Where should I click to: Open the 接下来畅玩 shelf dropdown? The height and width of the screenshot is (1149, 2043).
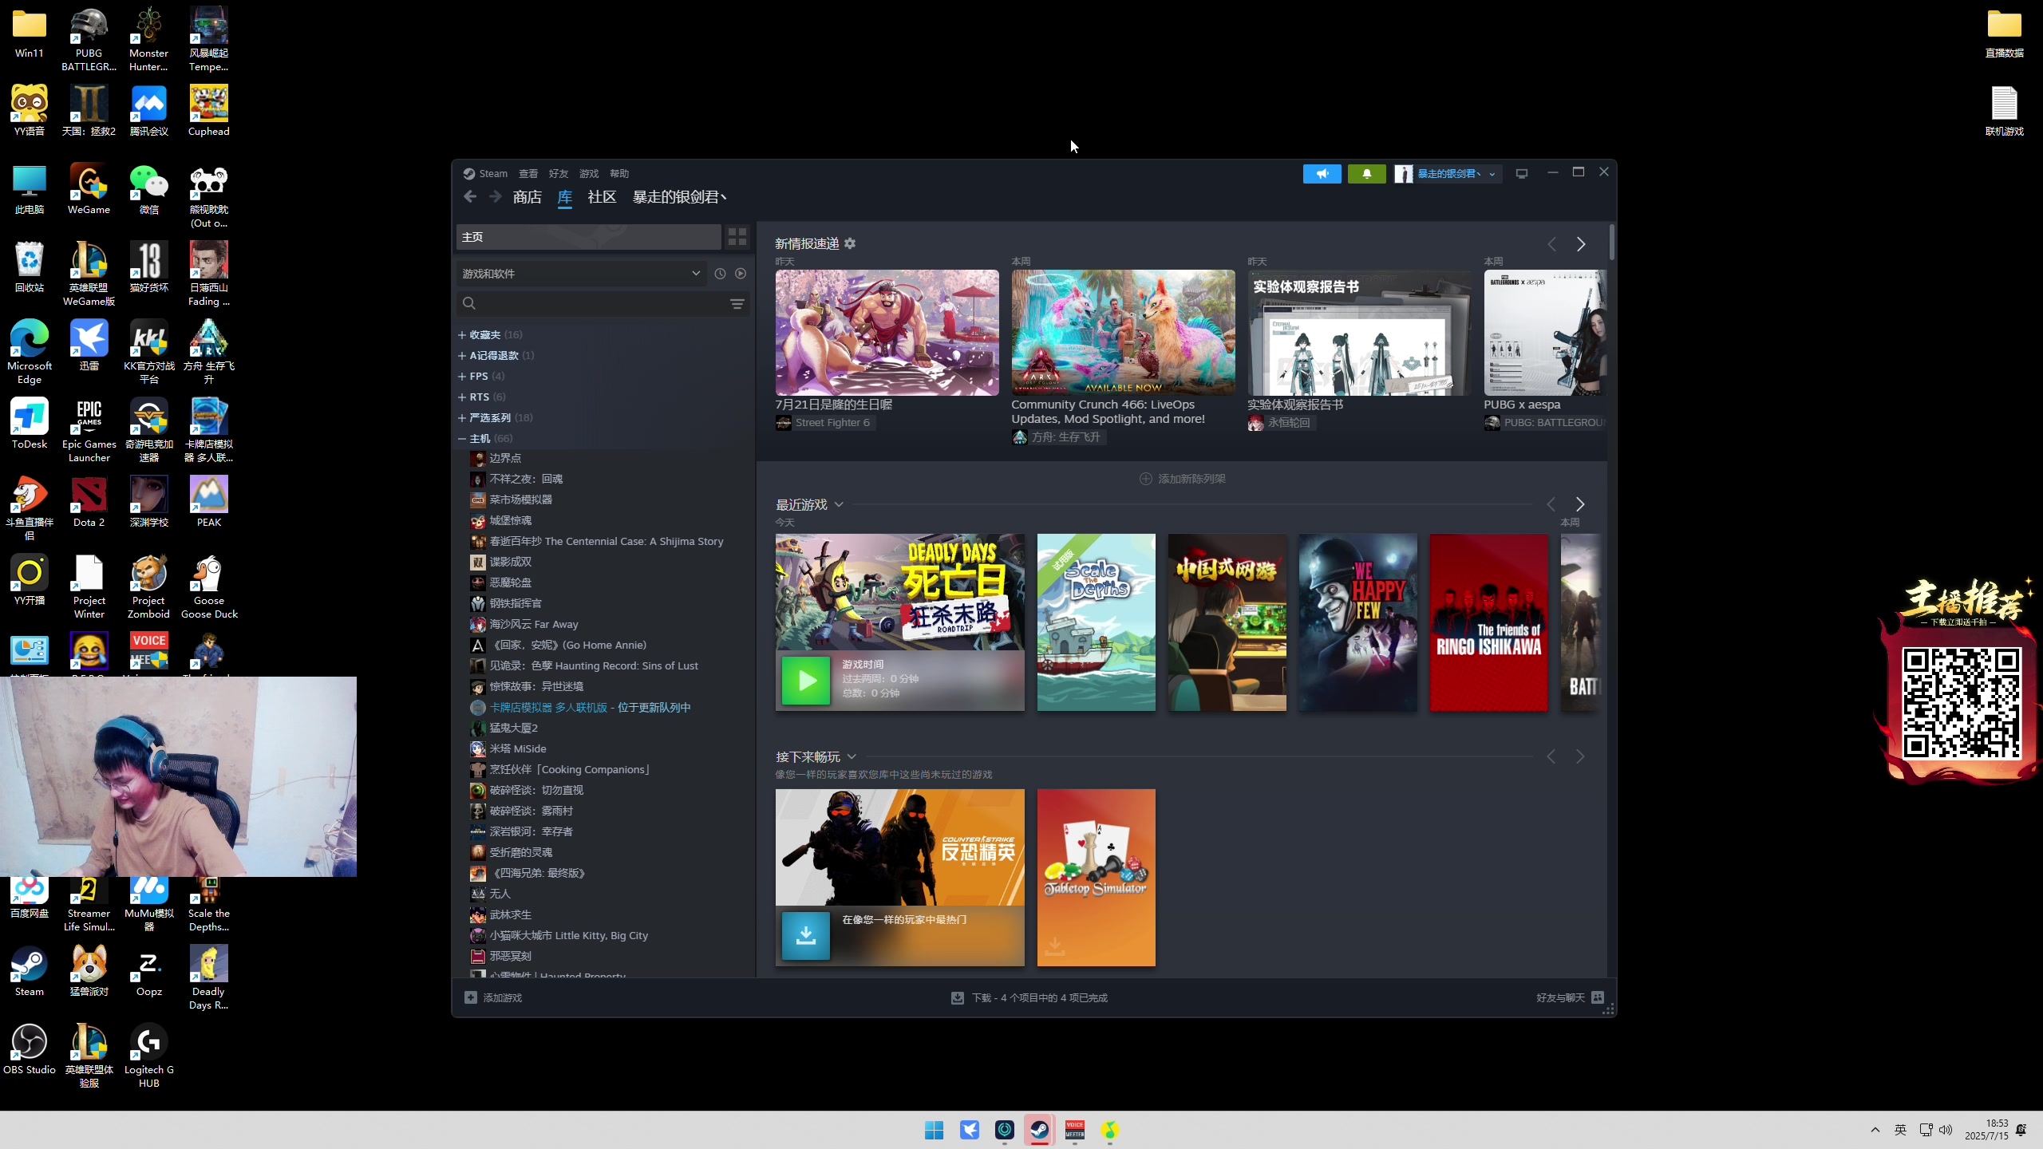point(852,756)
